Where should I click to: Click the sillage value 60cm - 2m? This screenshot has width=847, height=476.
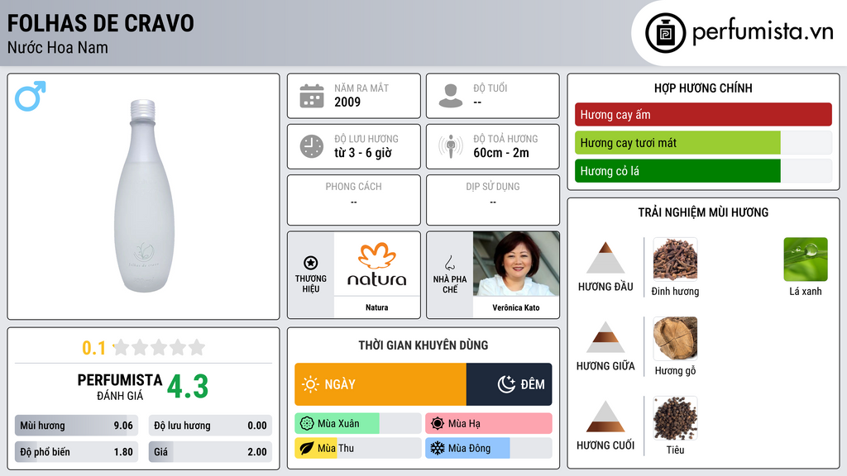coord(501,153)
